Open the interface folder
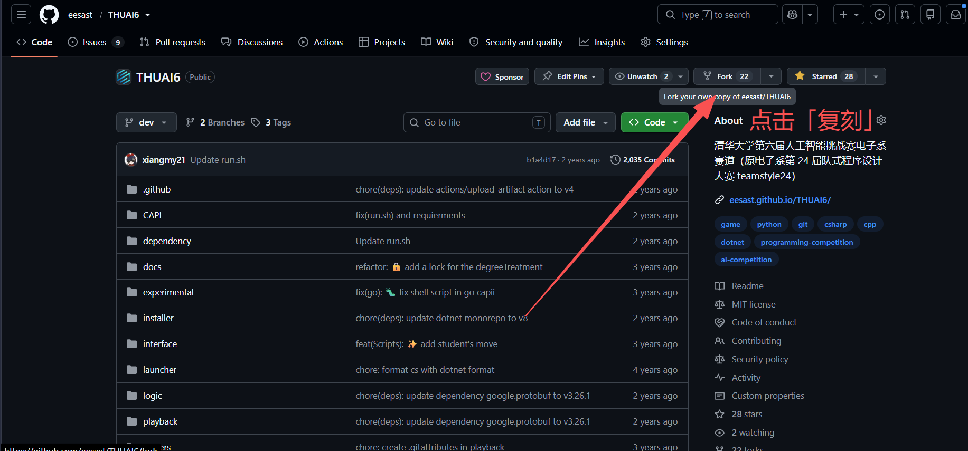The height and width of the screenshot is (451, 968). (160, 344)
